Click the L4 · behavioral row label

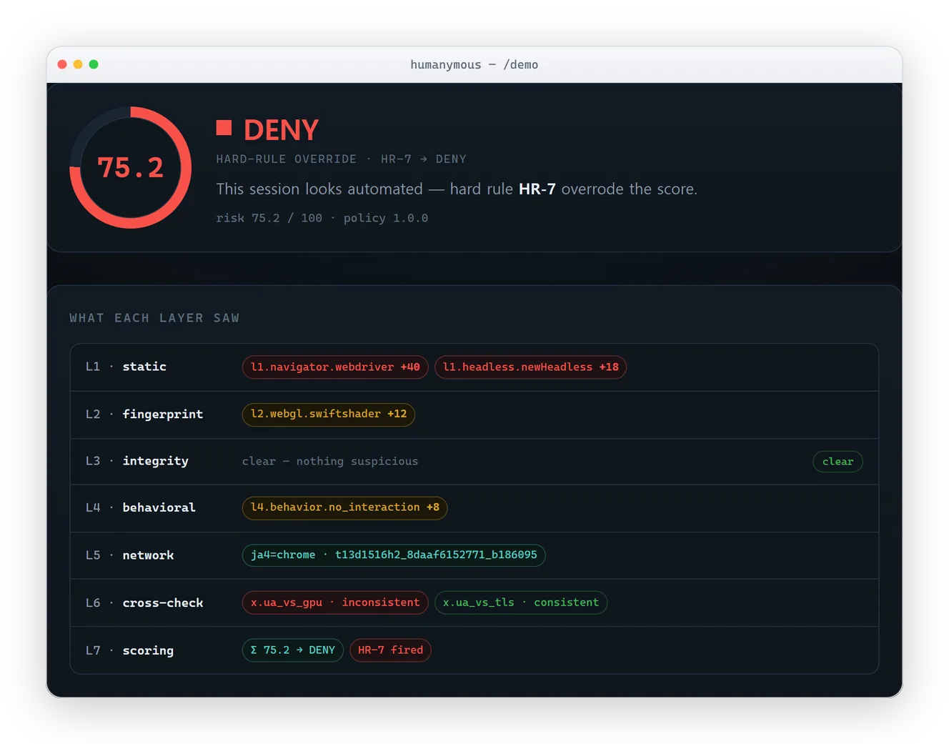click(141, 507)
